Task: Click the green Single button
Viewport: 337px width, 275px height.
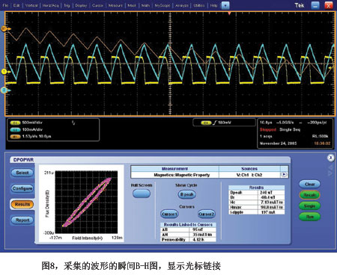Action: (x=309, y=206)
